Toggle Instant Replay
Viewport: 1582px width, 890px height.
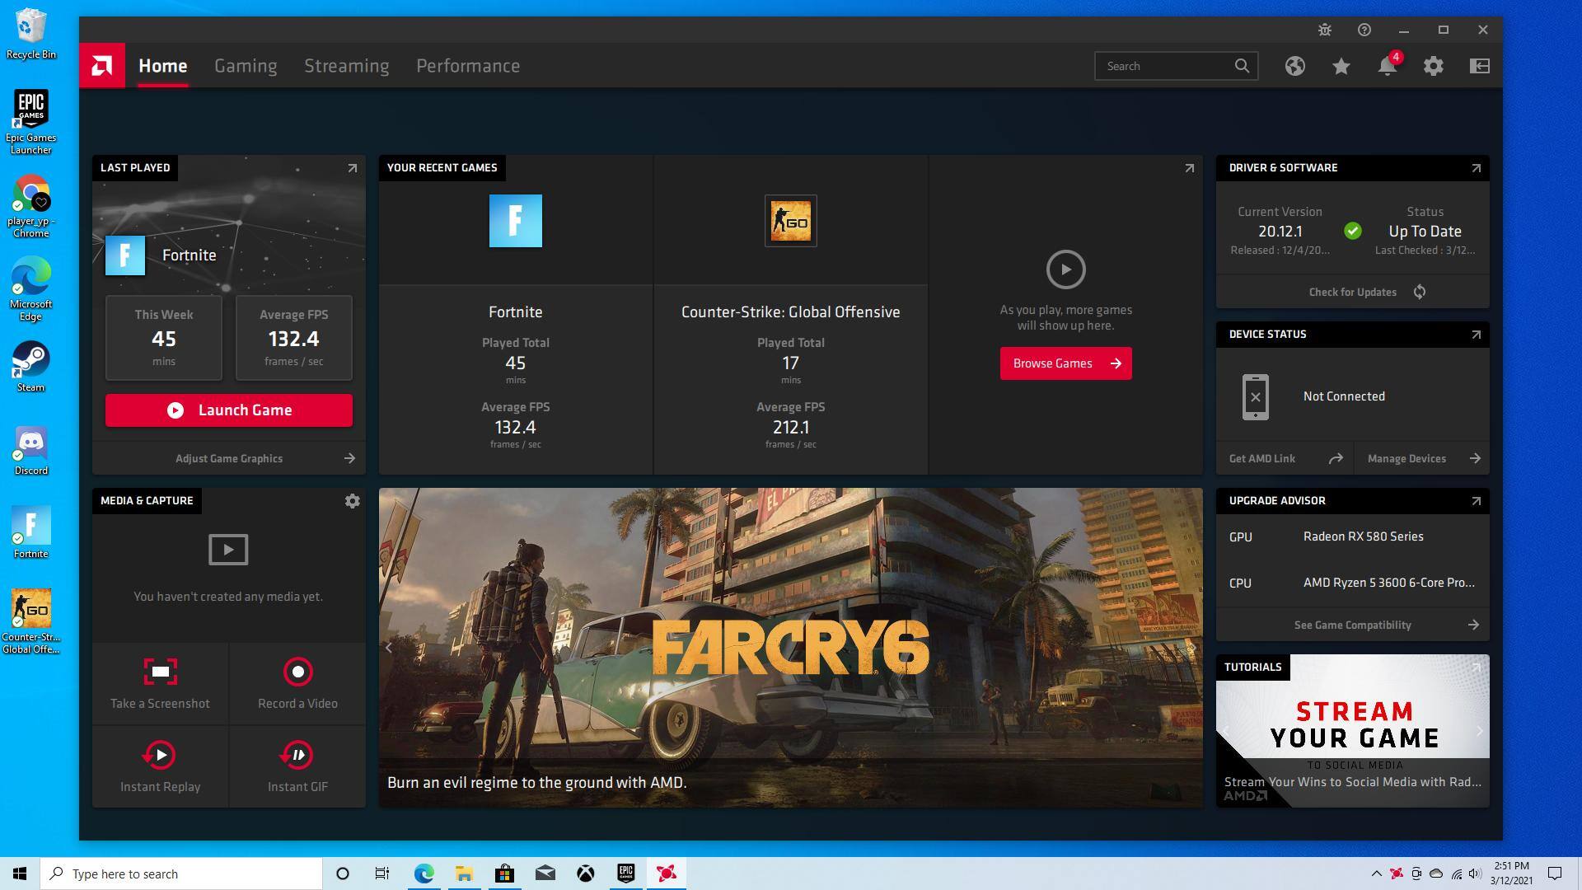pos(160,755)
